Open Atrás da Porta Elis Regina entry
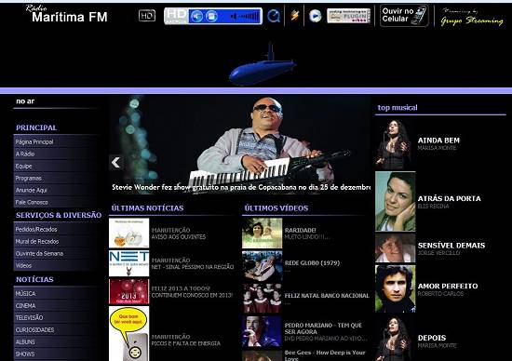This screenshot has width=512, height=361. (x=449, y=202)
